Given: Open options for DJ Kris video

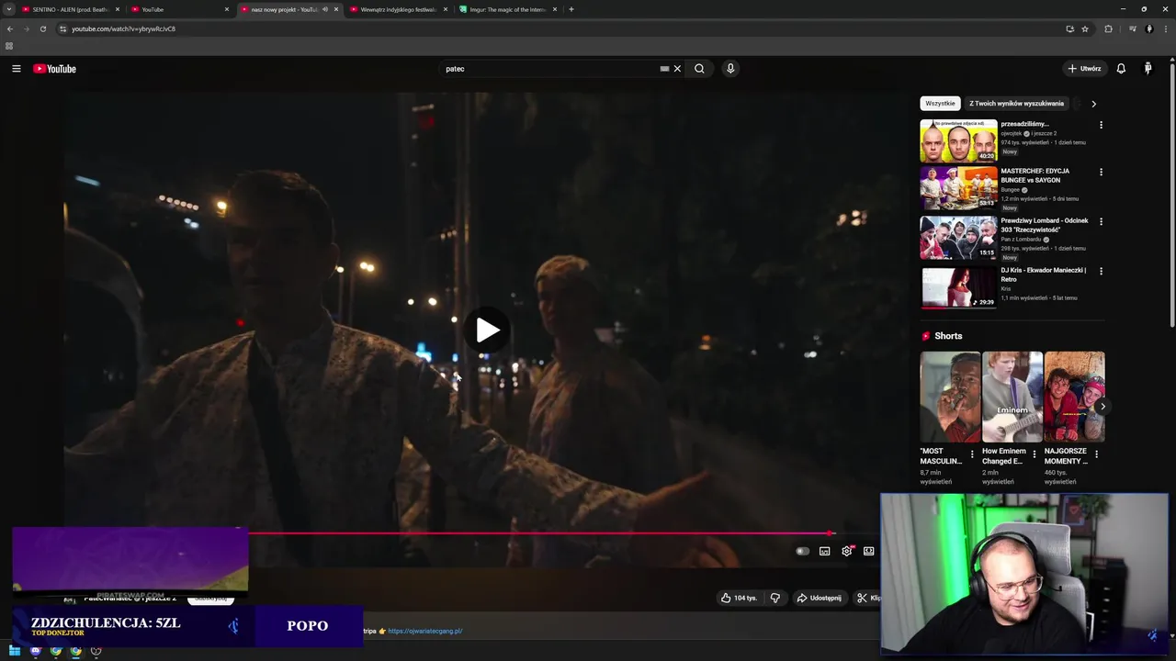Looking at the screenshot, I should point(1101,271).
